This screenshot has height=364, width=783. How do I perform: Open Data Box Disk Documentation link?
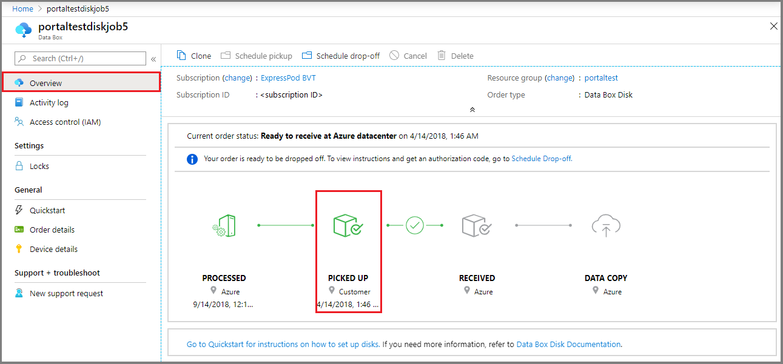click(568, 344)
